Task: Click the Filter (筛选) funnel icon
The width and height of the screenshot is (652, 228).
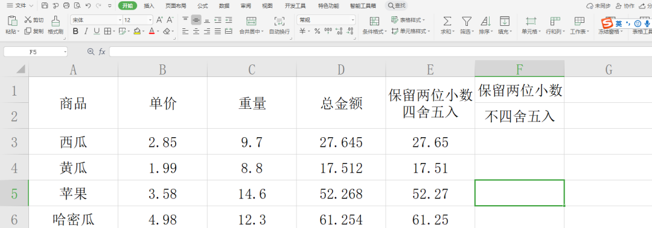Action: [467, 21]
